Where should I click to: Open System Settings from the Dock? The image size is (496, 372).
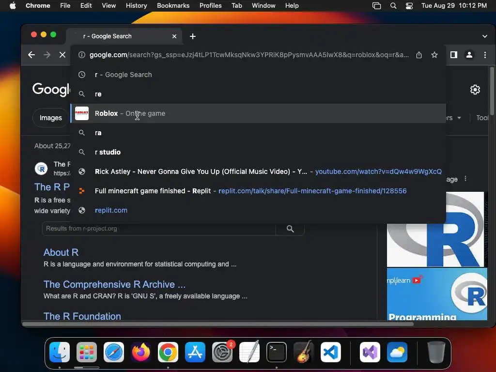[x=222, y=352]
